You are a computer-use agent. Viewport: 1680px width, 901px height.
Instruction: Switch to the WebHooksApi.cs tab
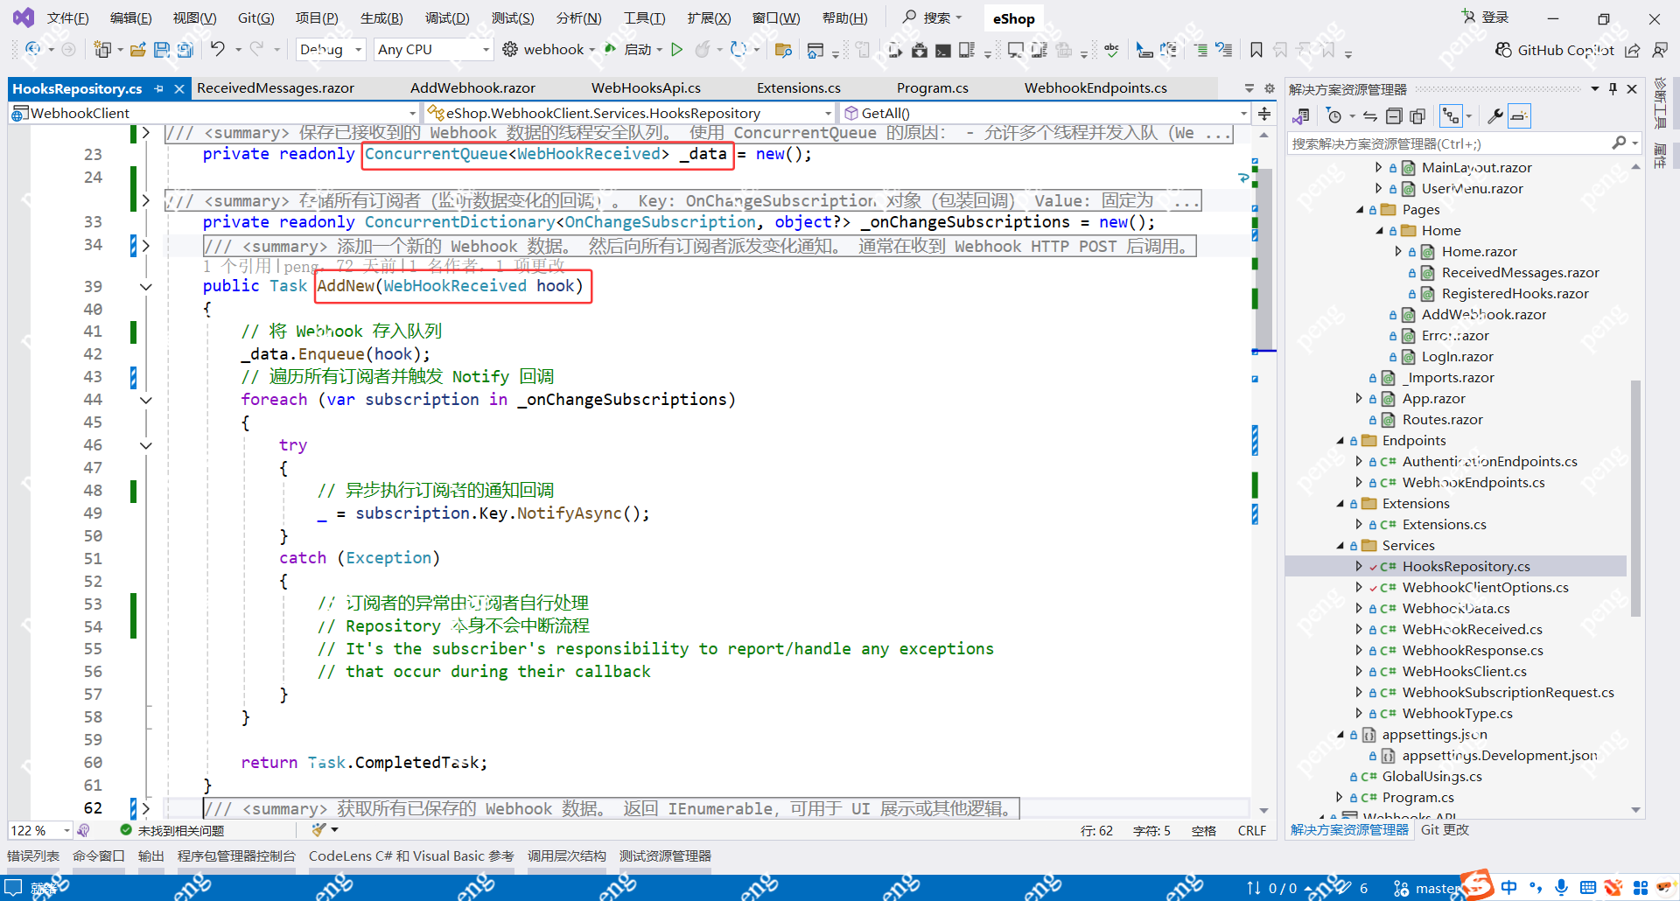[646, 88]
